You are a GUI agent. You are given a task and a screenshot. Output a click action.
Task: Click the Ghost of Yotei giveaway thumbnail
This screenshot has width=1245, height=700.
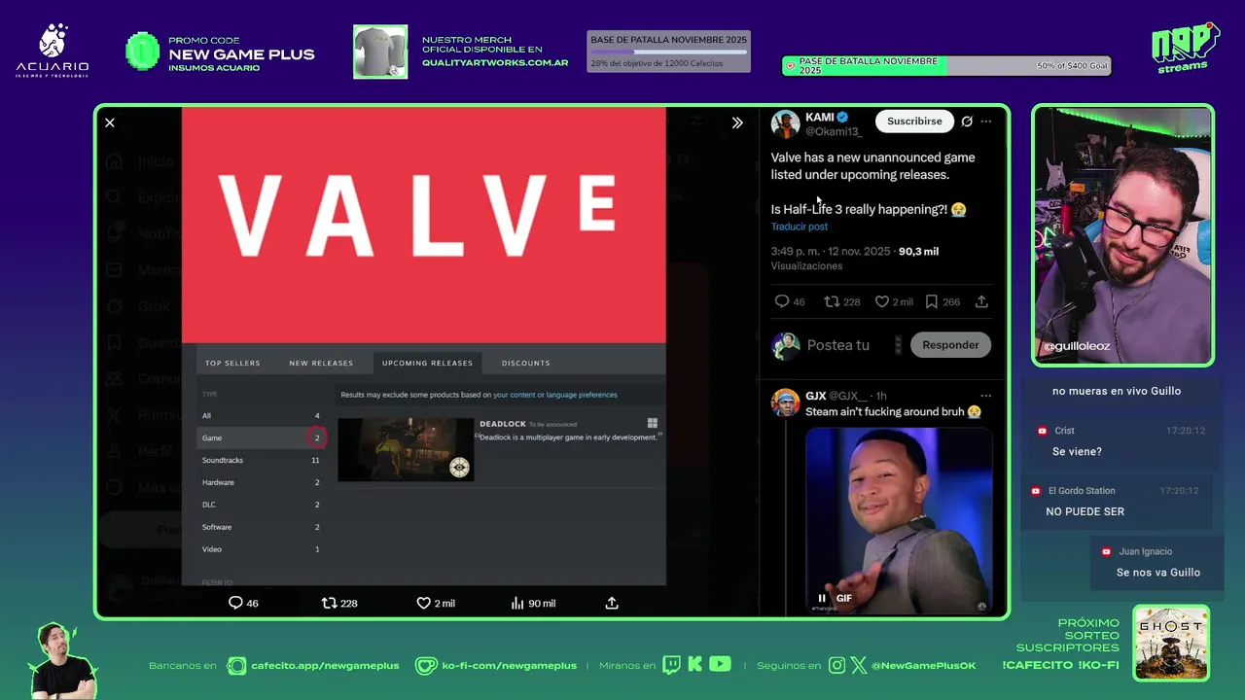(x=1171, y=643)
